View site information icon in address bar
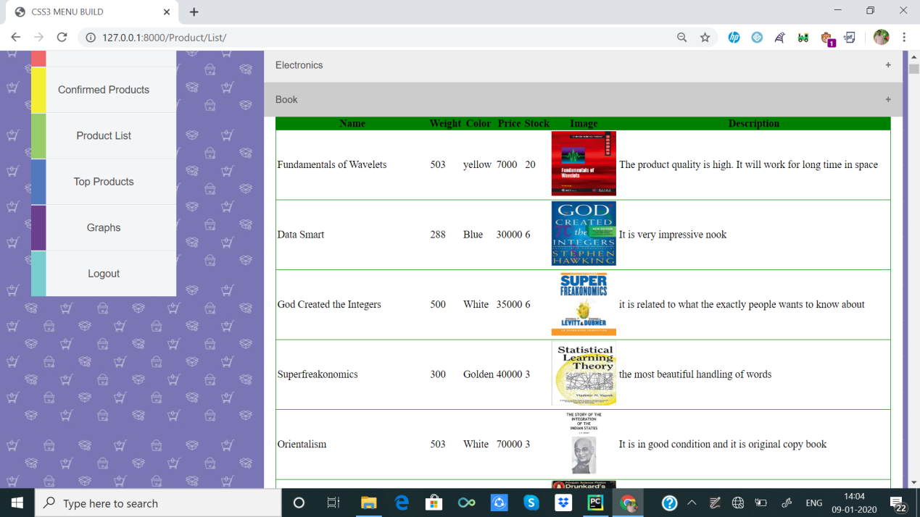The image size is (920, 517). click(90, 38)
